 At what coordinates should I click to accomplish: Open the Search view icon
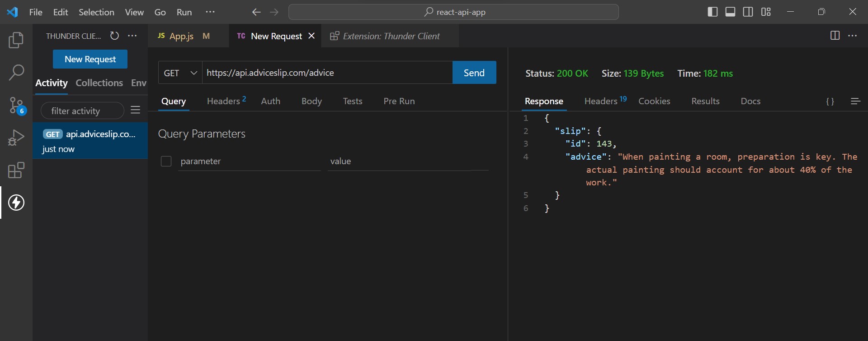(16, 72)
